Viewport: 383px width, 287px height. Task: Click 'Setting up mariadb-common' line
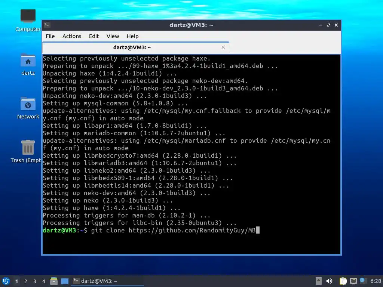[134, 133]
